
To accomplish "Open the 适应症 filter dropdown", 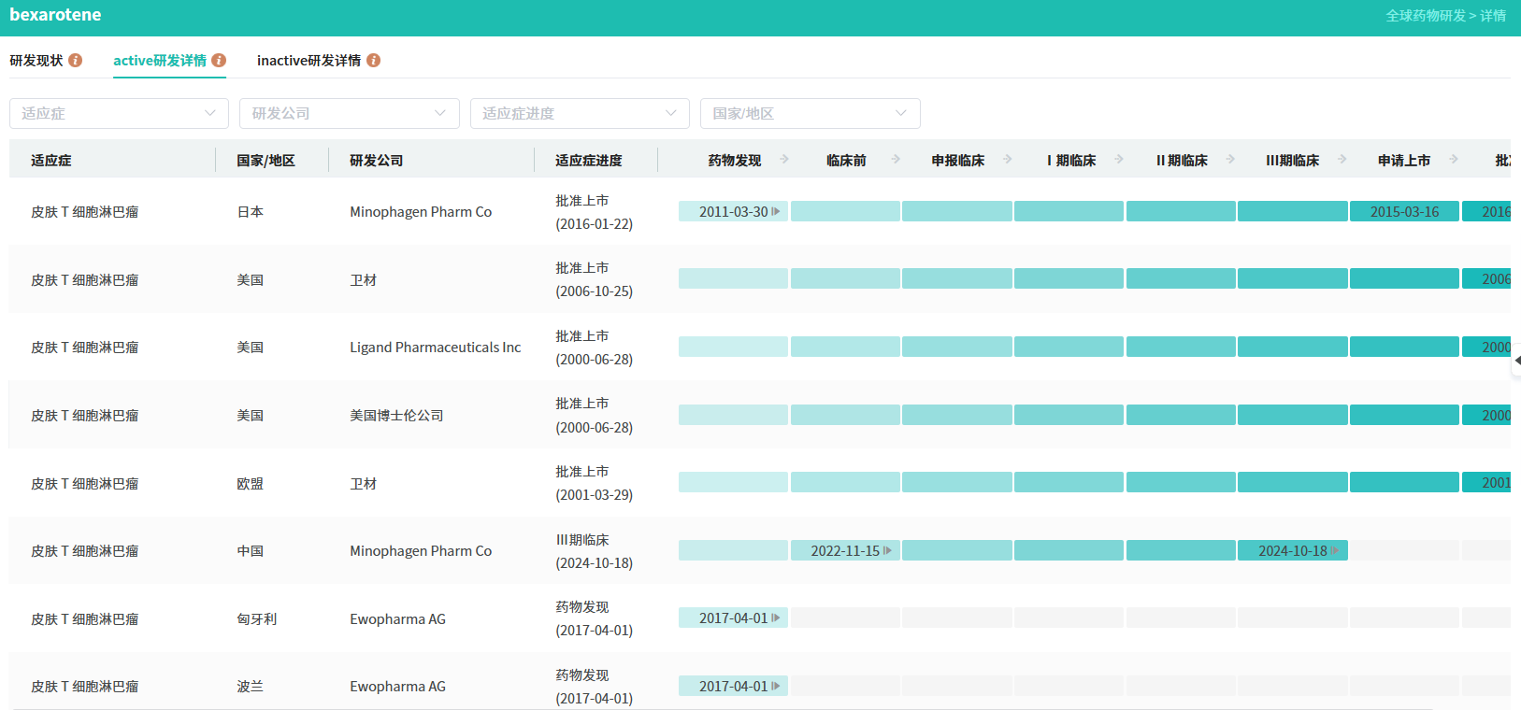I will [x=119, y=114].
